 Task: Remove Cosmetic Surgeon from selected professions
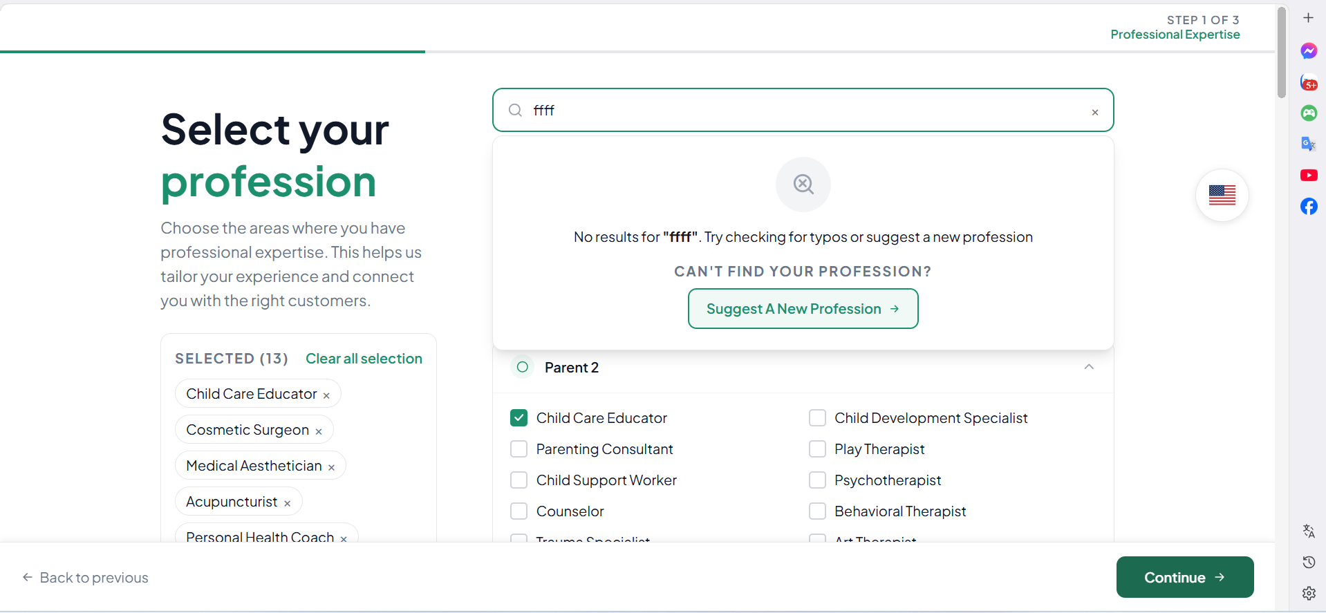click(319, 430)
